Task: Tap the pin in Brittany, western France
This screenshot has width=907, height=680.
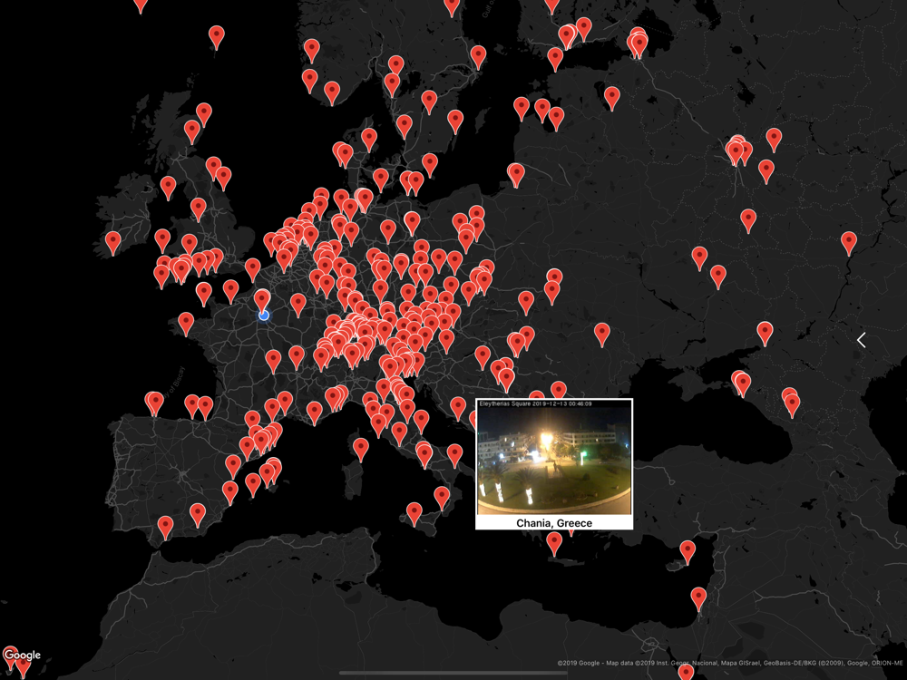Action: (x=186, y=322)
